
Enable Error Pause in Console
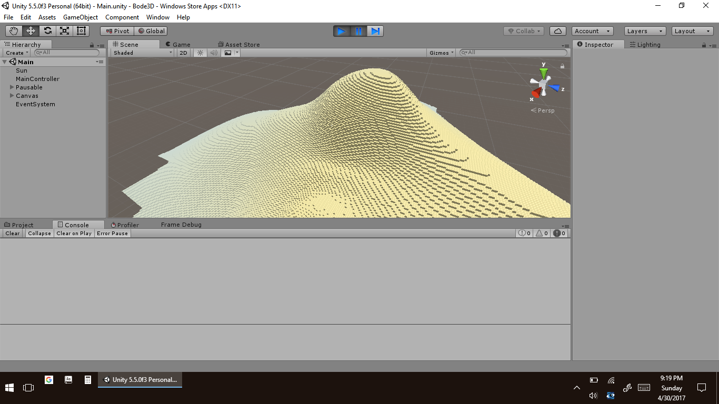112,234
